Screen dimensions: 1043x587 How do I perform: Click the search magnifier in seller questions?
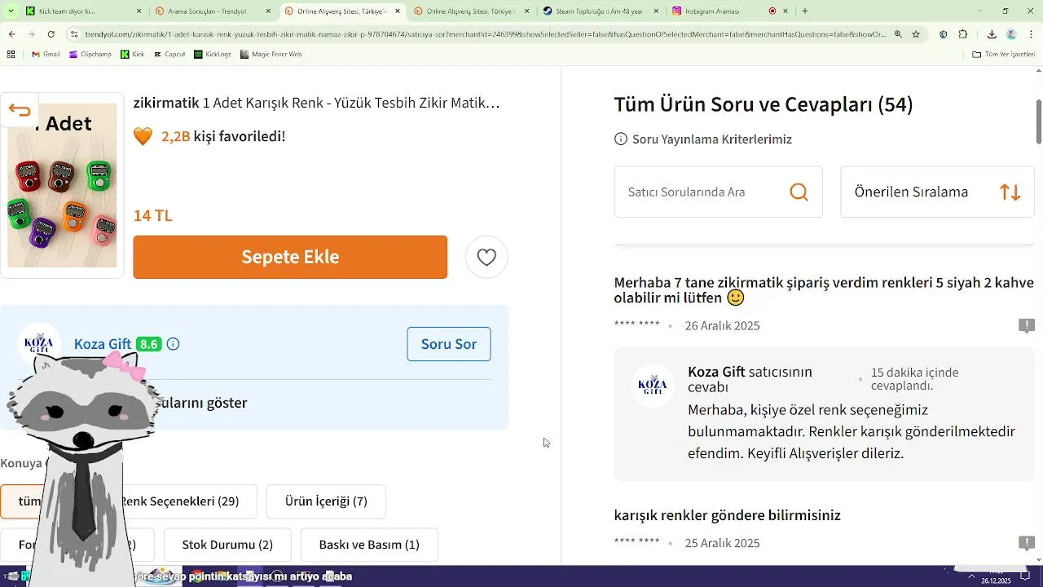(799, 192)
